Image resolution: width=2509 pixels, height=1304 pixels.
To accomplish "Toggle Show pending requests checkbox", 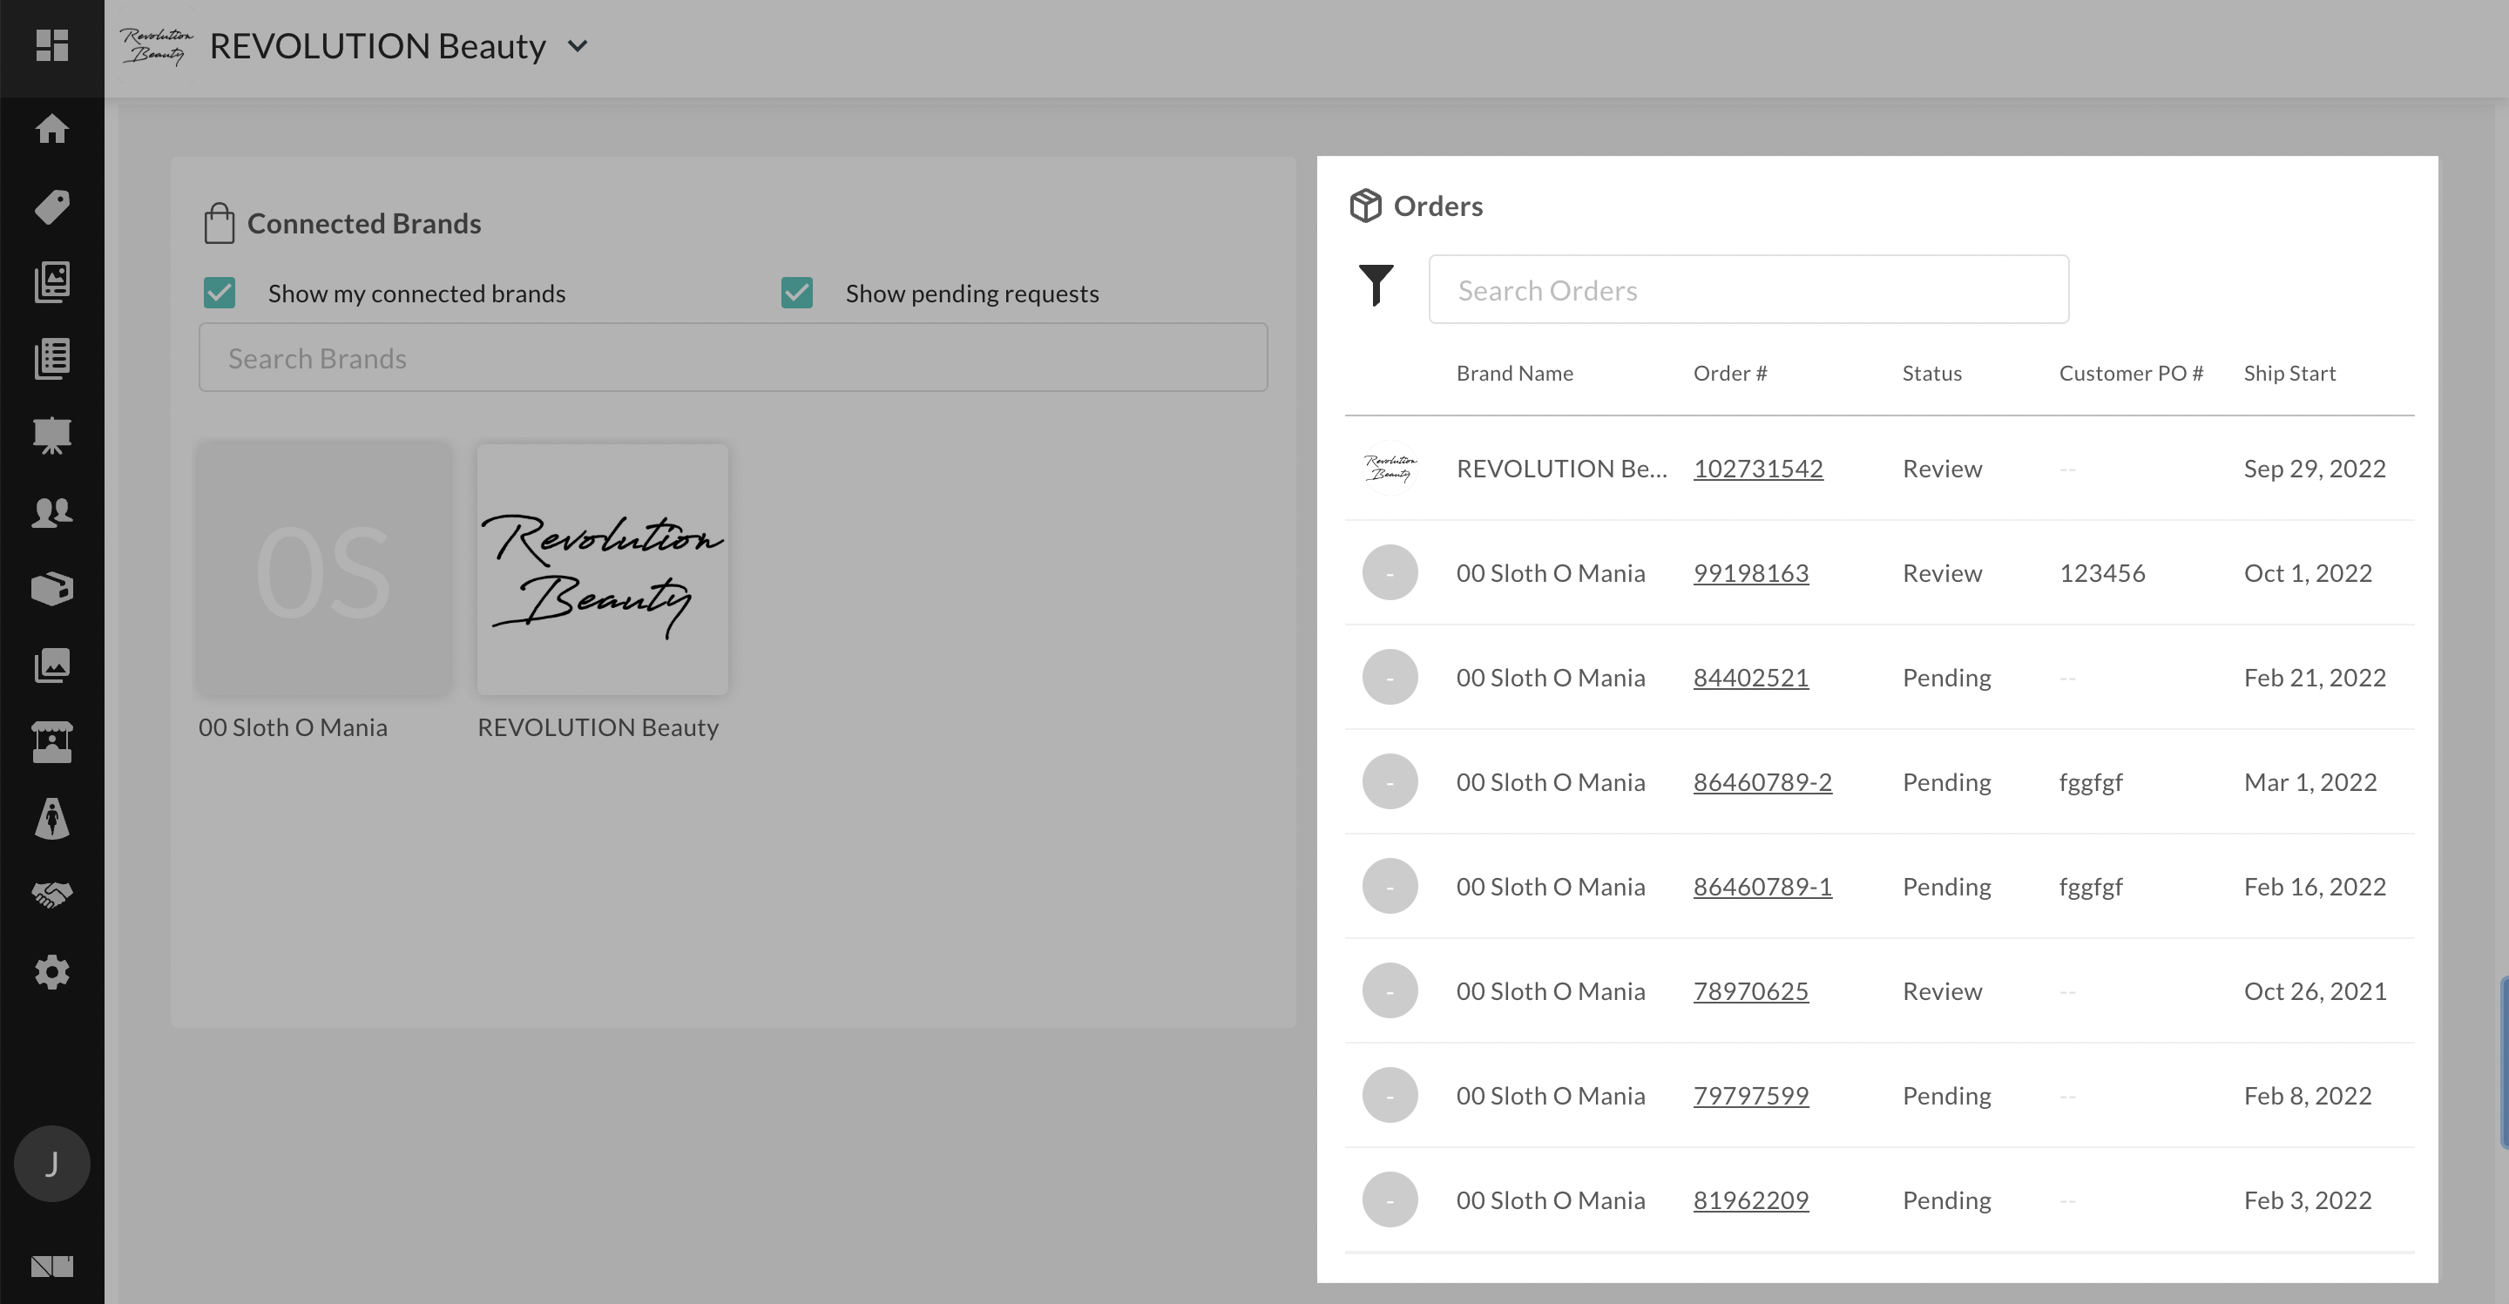I will pos(796,292).
